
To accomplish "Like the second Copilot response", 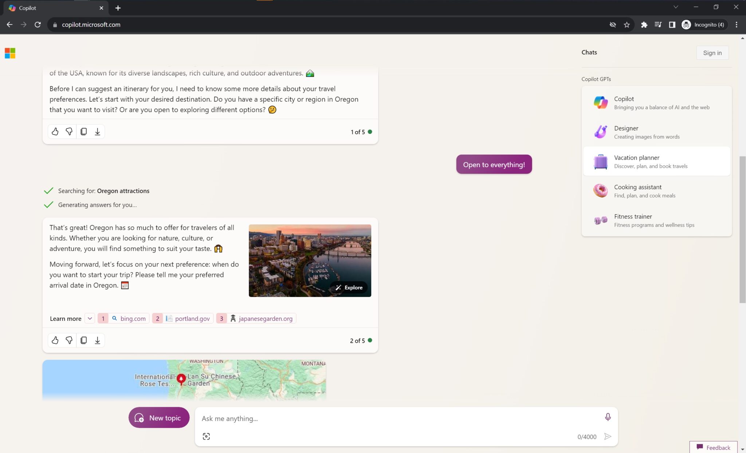I will pyautogui.click(x=55, y=340).
